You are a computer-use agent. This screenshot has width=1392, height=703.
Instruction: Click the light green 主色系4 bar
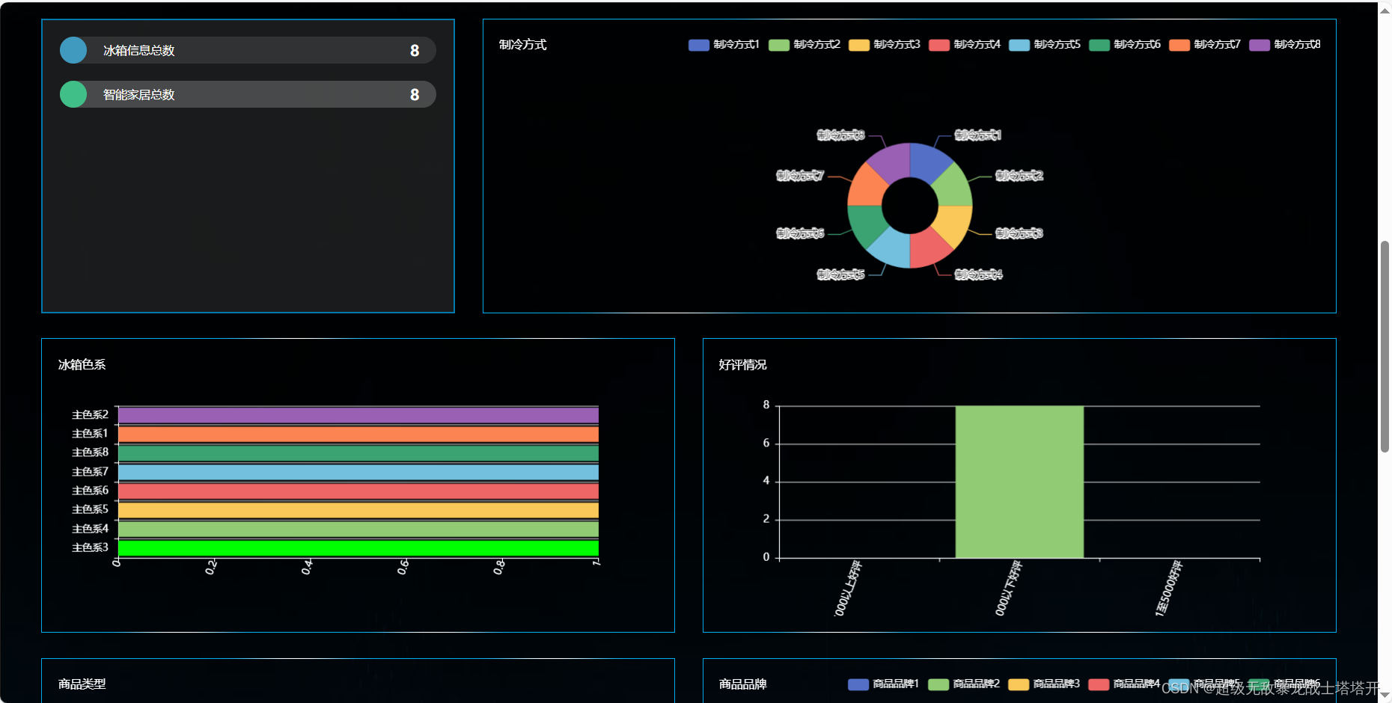point(358,529)
